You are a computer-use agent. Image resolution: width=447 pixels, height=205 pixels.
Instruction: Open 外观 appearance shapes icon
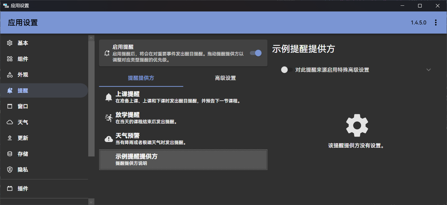tap(10, 75)
